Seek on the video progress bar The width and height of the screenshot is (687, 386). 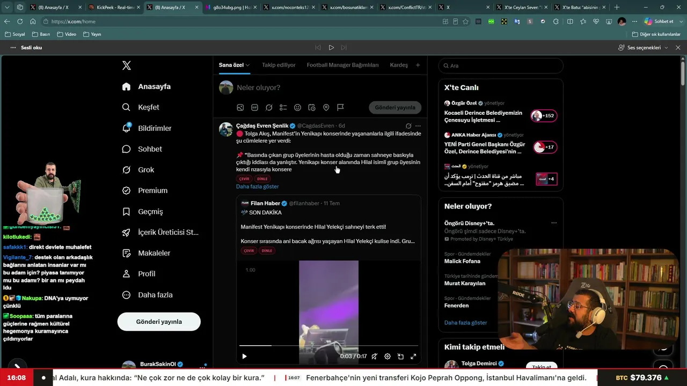pos(328,346)
